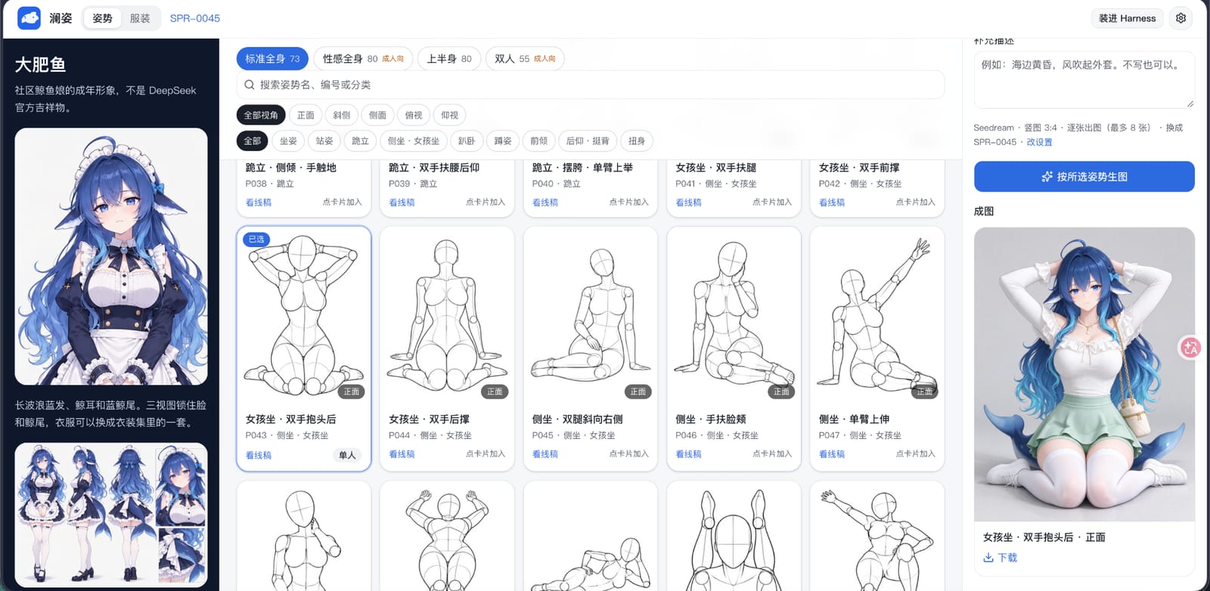Select the 标准全身 73 category
Image resolution: width=1210 pixels, height=591 pixels.
[x=272, y=59]
